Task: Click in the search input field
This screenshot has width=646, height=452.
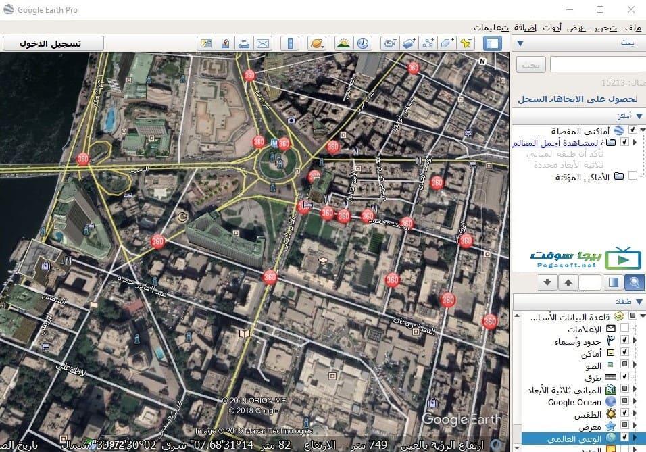Action: click(x=598, y=65)
